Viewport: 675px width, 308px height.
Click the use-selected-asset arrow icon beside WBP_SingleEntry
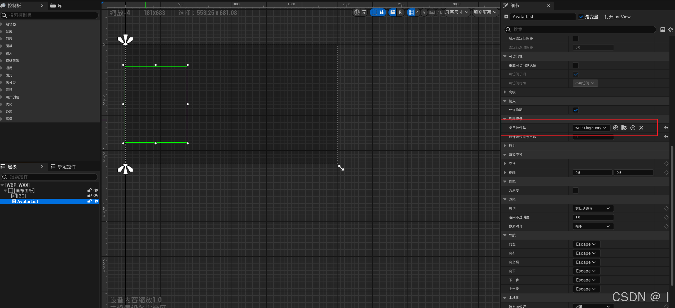(x=615, y=128)
